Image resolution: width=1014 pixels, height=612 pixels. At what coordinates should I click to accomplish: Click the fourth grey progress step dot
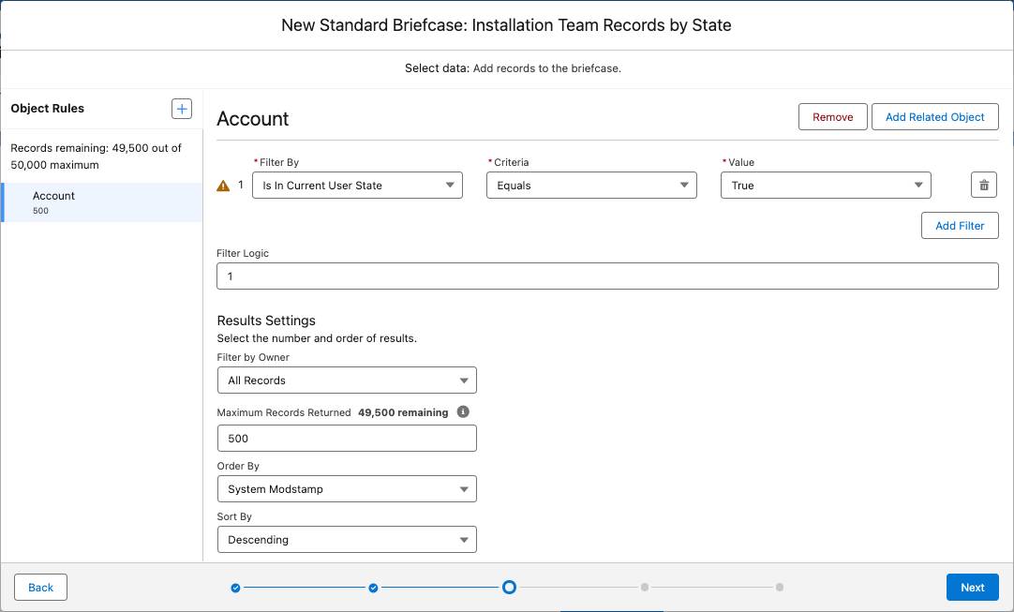[x=644, y=587]
